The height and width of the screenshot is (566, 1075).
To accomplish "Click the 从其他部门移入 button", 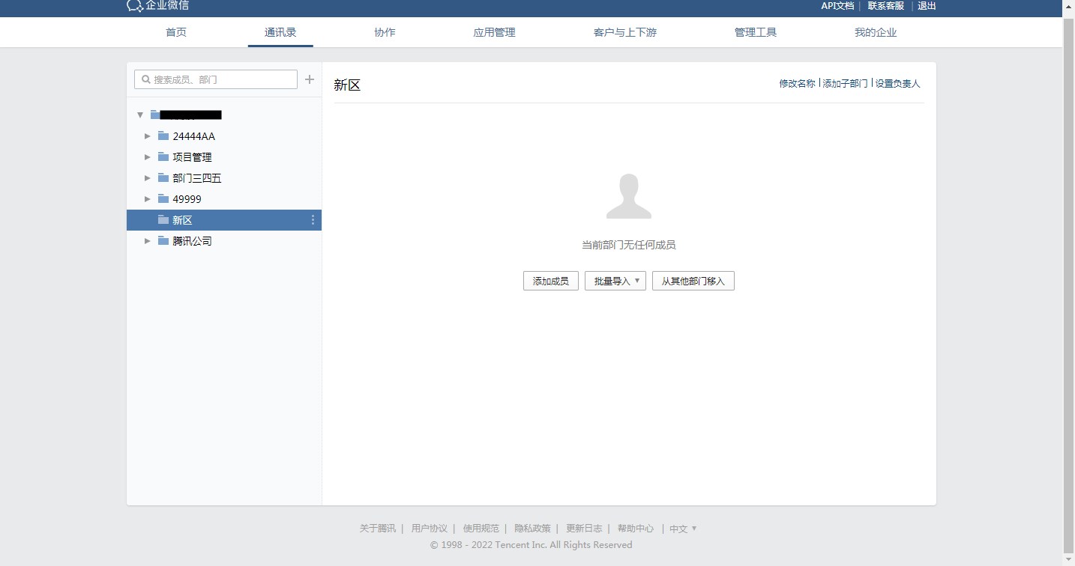I will coord(693,282).
